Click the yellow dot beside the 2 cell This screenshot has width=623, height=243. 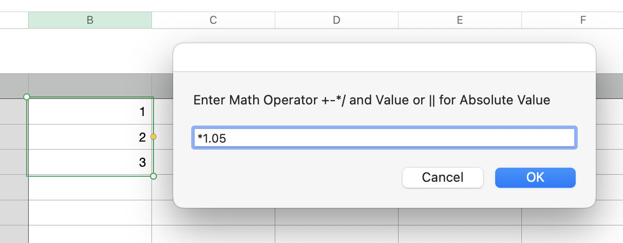pyautogui.click(x=153, y=137)
